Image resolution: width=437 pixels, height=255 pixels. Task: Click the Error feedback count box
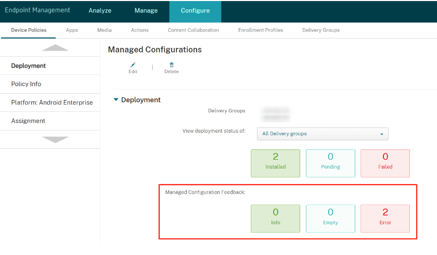tap(385, 218)
